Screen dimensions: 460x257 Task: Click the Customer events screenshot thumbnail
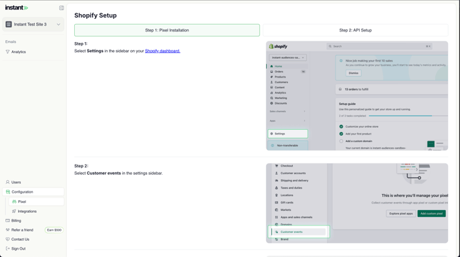[x=357, y=203]
